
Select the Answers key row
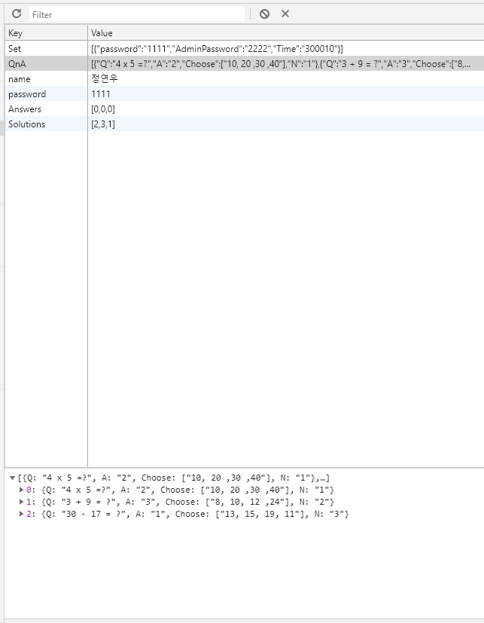point(25,109)
